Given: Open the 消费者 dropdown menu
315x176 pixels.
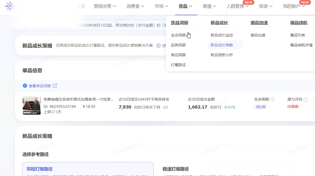Looking at the screenshot, I should 135,6.
